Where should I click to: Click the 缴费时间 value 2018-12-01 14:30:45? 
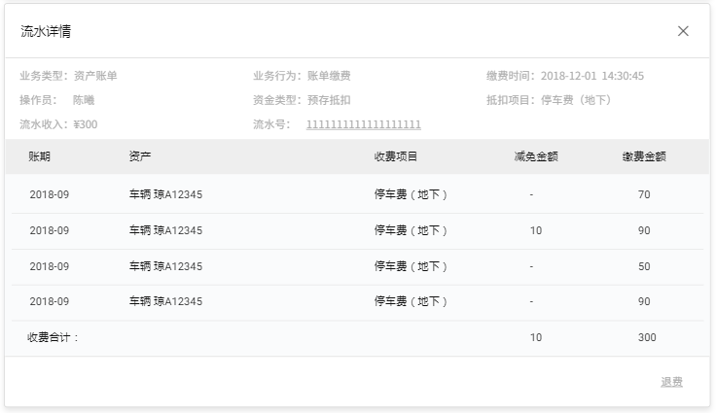click(592, 76)
